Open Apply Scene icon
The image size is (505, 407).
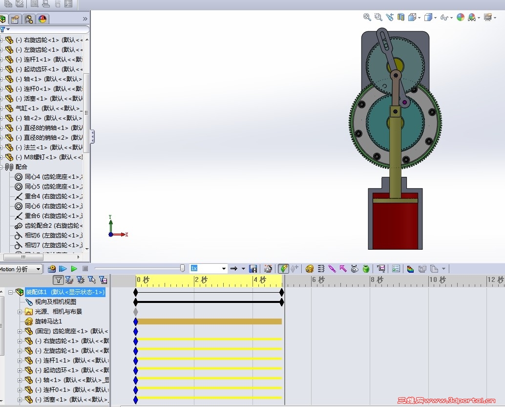(x=472, y=17)
